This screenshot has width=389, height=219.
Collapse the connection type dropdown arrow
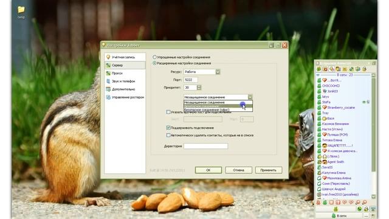pos(250,97)
